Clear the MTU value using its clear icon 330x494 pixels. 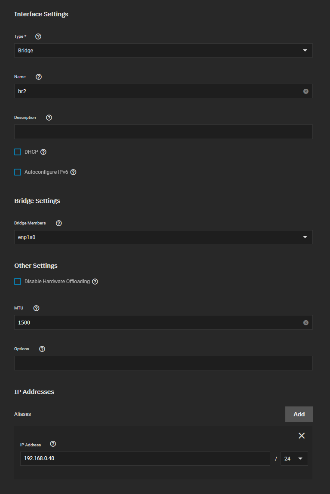(306, 323)
